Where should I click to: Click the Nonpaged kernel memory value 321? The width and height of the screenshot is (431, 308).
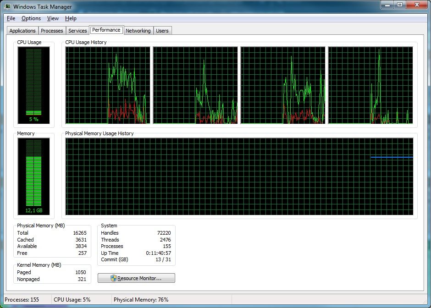tap(82, 279)
